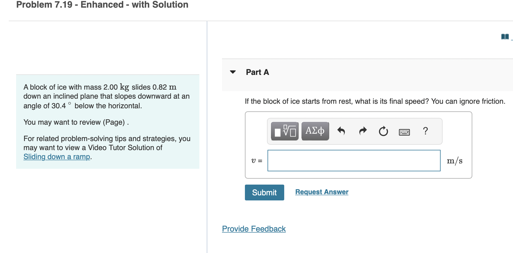The height and width of the screenshot is (253, 513).
Task: Open the Sliding down a ramp video
Action: point(57,157)
